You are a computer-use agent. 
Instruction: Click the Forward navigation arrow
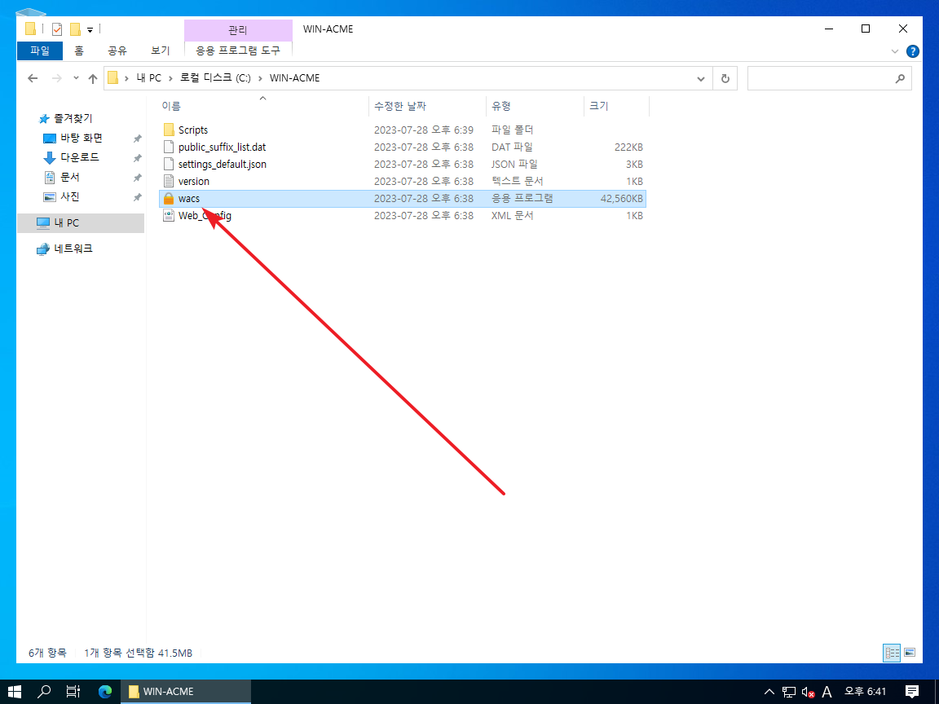57,78
